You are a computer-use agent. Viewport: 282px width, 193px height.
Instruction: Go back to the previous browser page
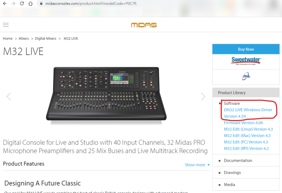(x=5, y=3)
